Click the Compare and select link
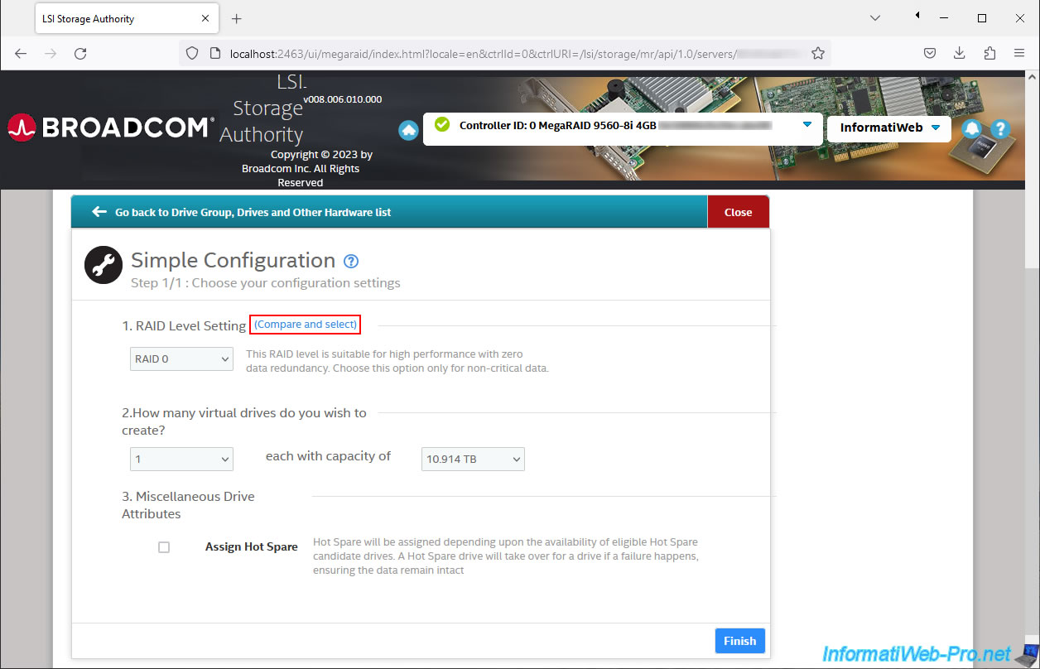This screenshot has height=669, width=1040. tap(306, 325)
